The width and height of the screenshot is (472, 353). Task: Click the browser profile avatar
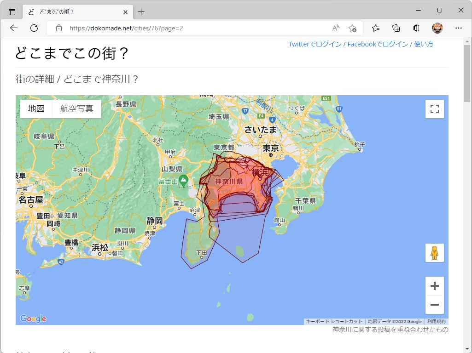click(x=437, y=28)
